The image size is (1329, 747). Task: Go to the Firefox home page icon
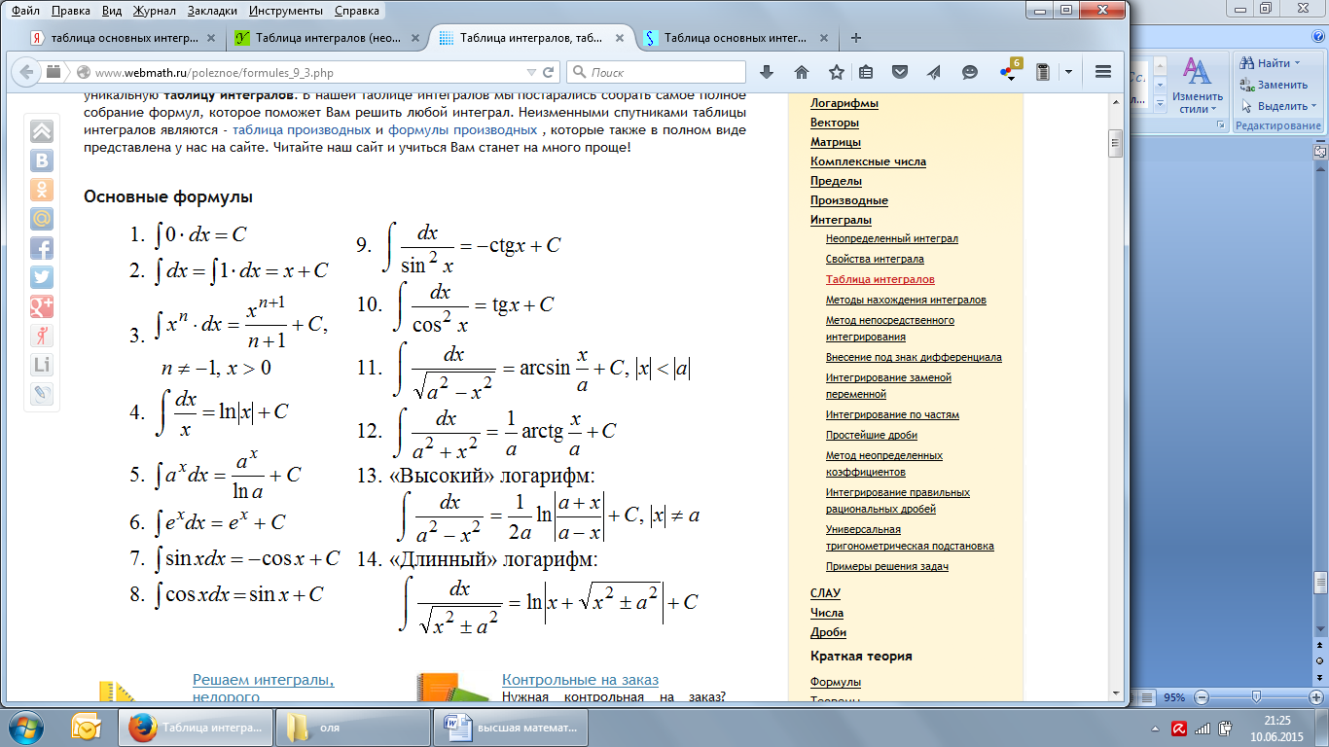[x=802, y=72]
